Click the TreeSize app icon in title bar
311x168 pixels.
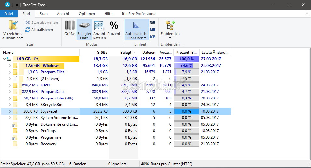tap(7, 5)
